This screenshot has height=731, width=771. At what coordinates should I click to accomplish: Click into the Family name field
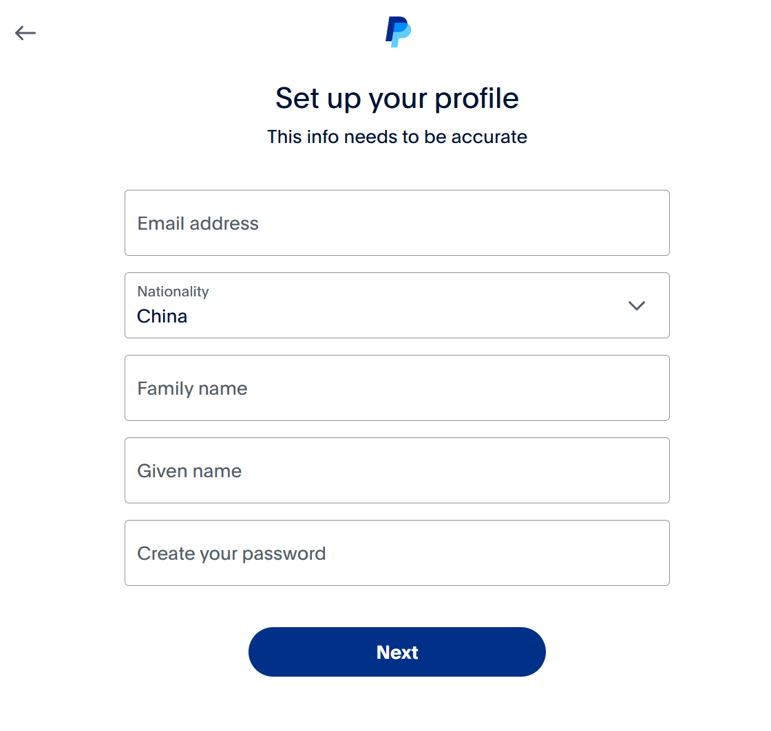coord(397,388)
